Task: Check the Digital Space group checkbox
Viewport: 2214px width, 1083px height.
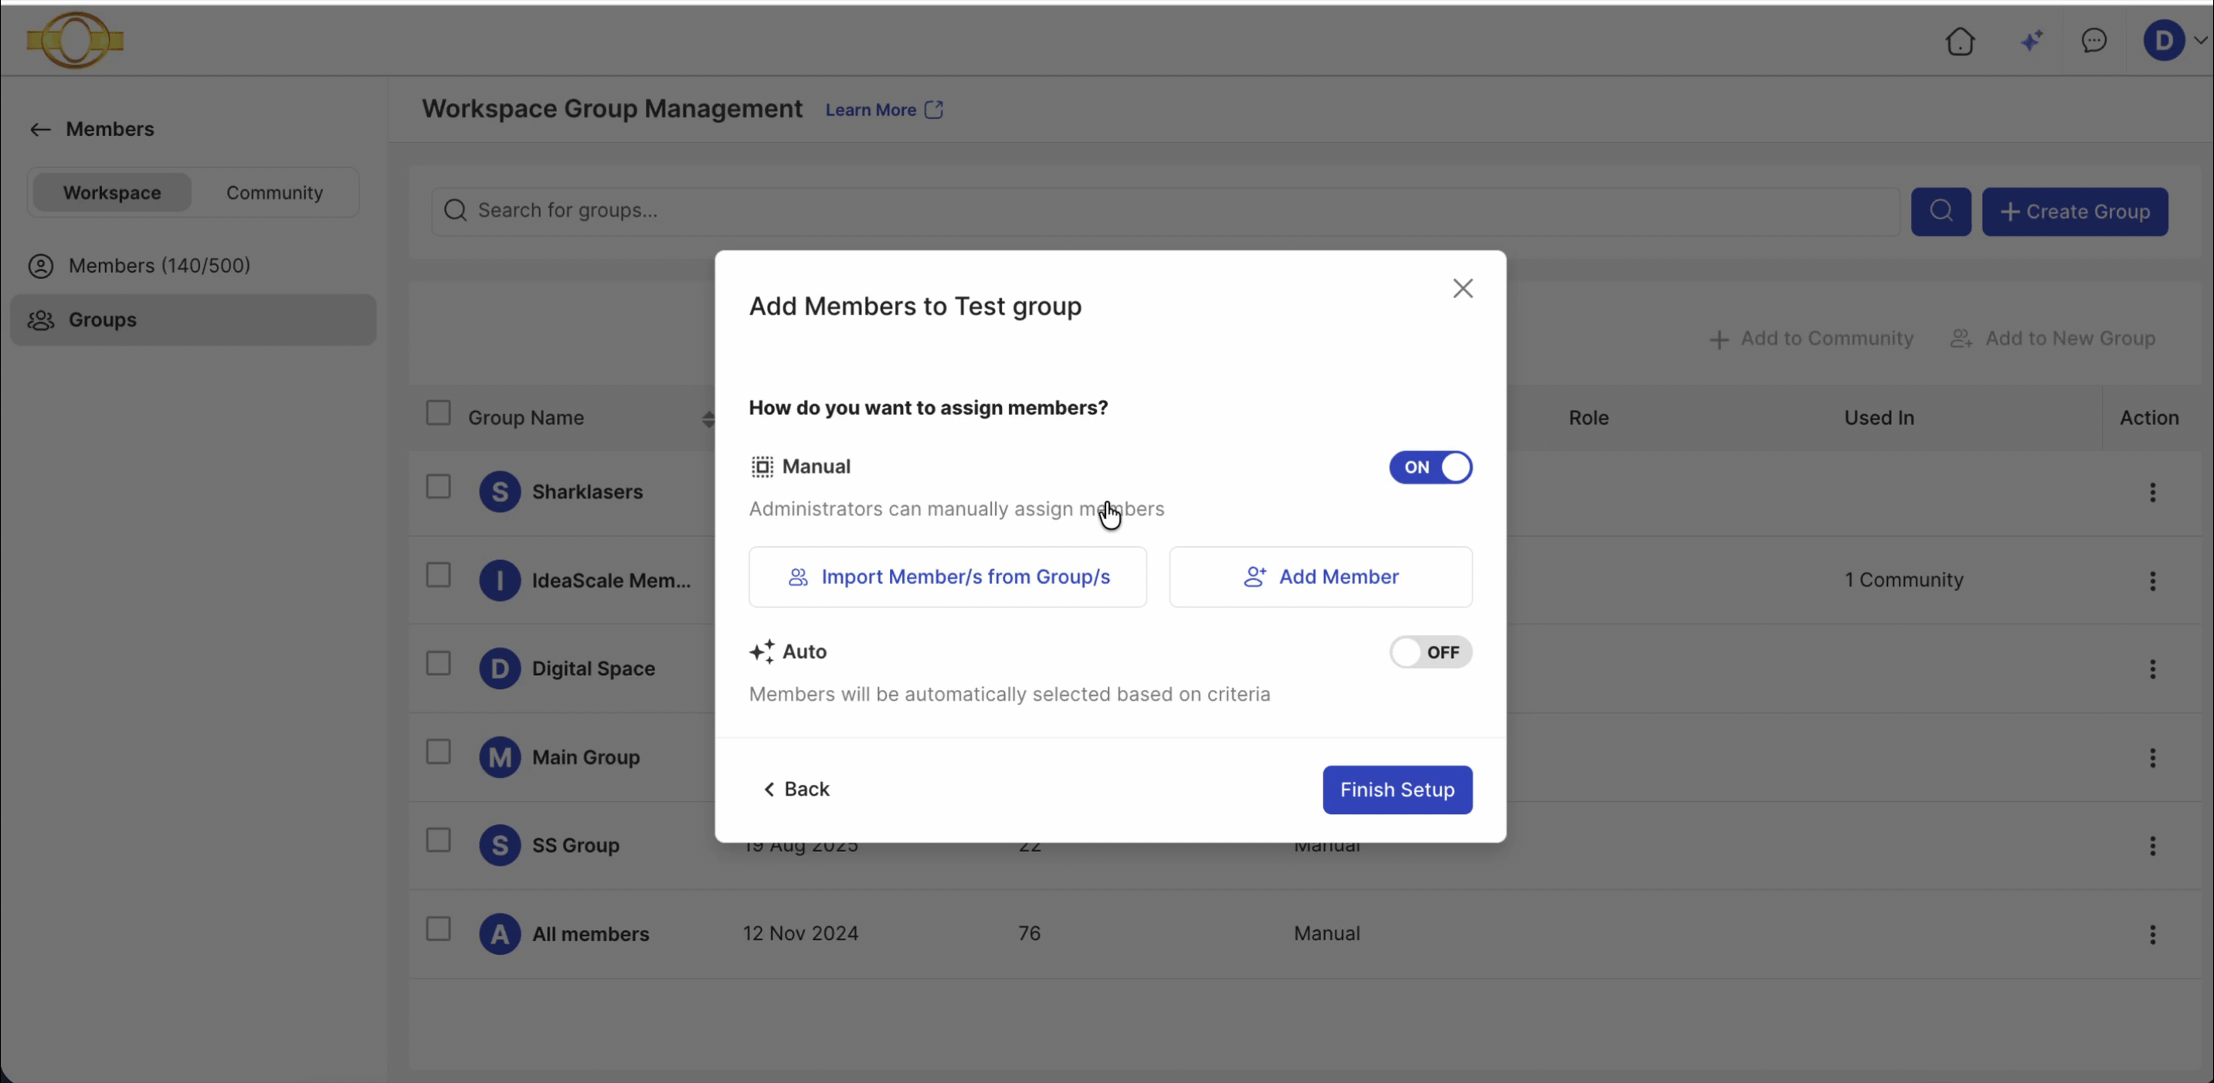Action: point(438,664)
